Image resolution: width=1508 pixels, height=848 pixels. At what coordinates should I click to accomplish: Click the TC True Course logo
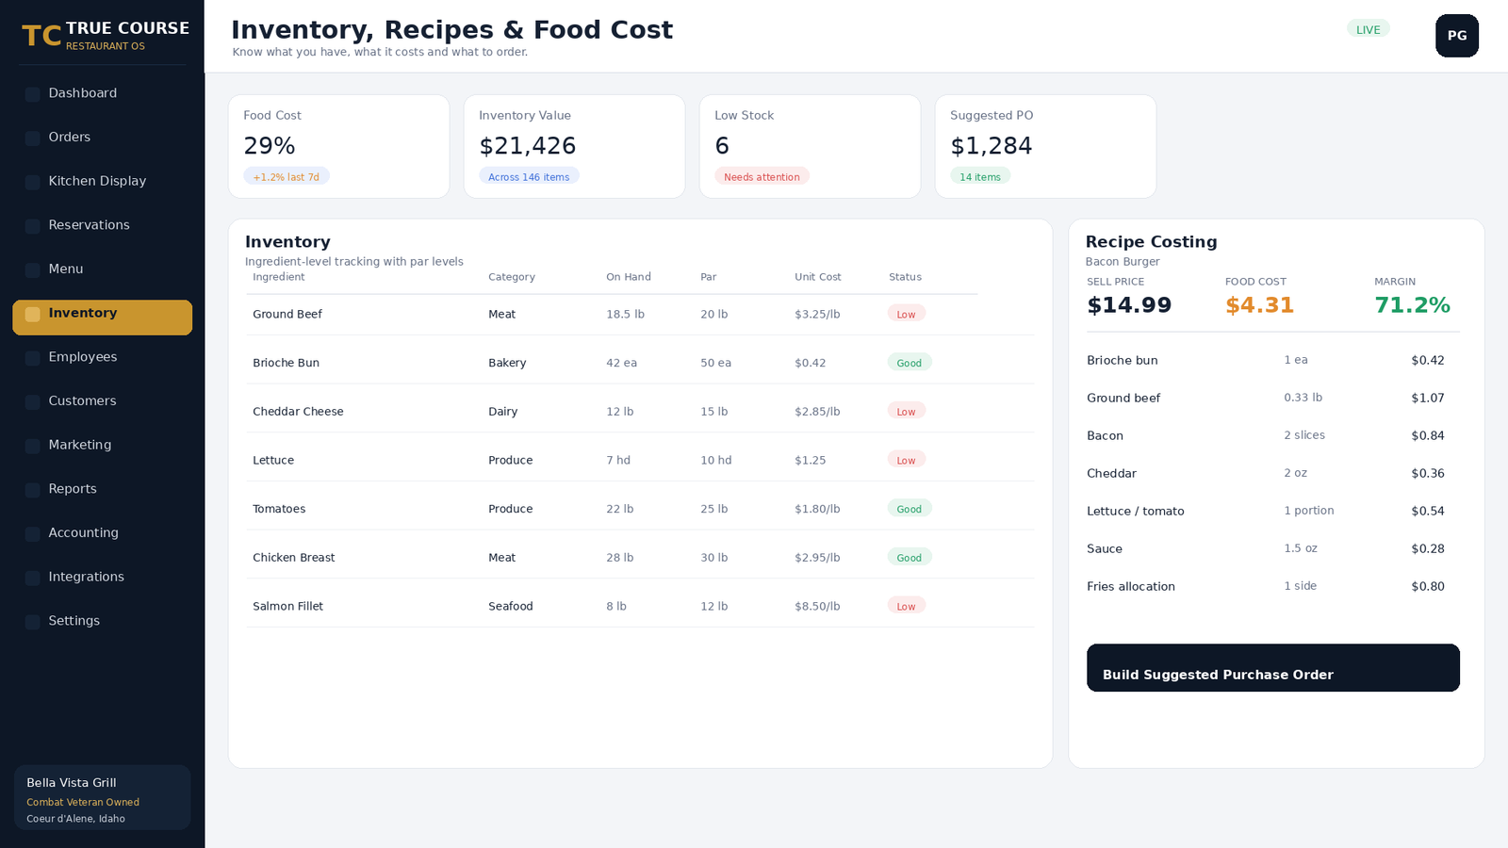pos(105,36)
